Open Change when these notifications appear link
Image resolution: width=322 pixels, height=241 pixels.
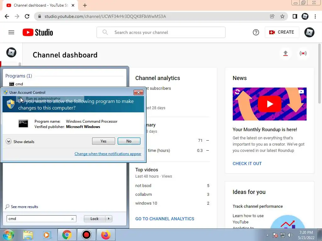[108, 154]
